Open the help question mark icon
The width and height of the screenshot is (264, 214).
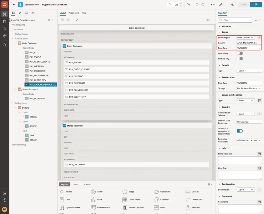point(5,200)
